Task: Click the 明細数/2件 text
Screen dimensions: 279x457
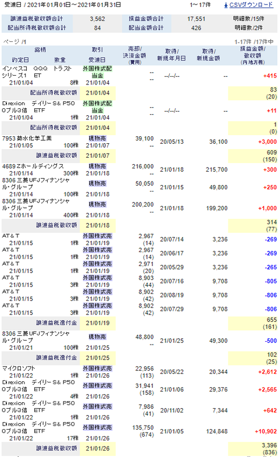Action: [248, 28]
